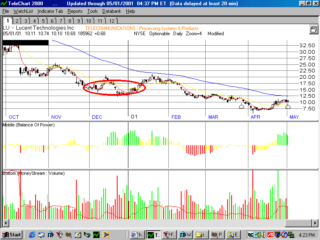Click the sixth quick launch icon (pen)
This screenshot has height=240, width=320.
(87, 235)
